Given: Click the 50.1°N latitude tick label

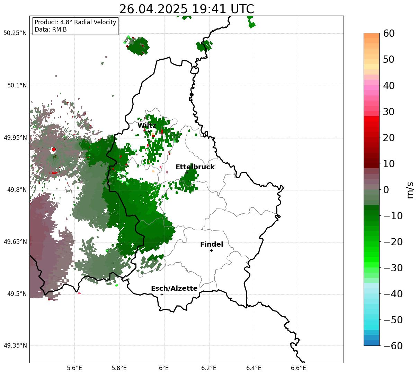Looking at the screenshot, I should [x=17, y=85].
